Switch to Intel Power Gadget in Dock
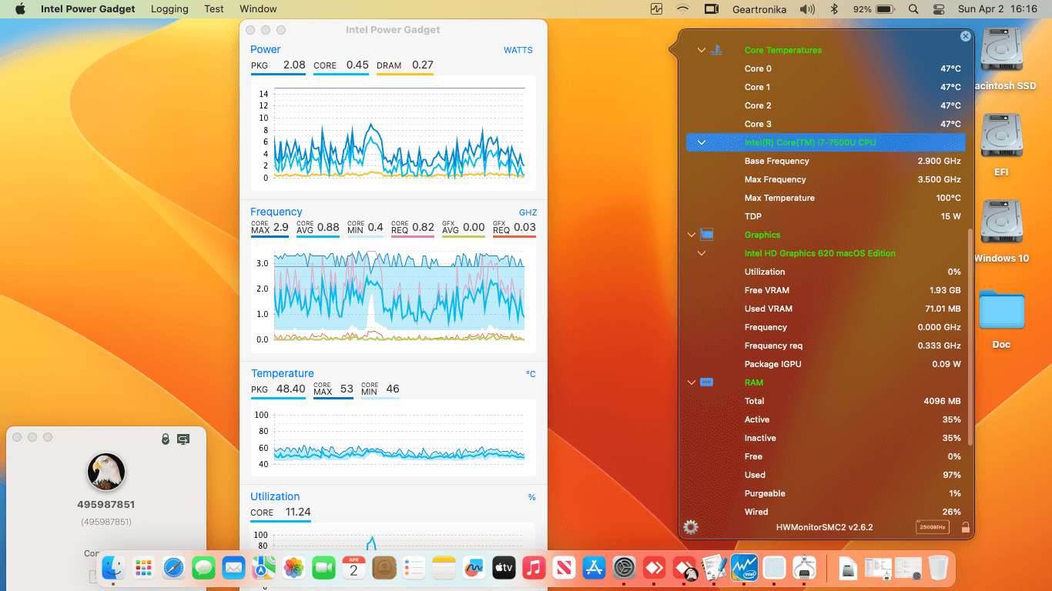Viewport: 1052px width, 591px height. 744,568
